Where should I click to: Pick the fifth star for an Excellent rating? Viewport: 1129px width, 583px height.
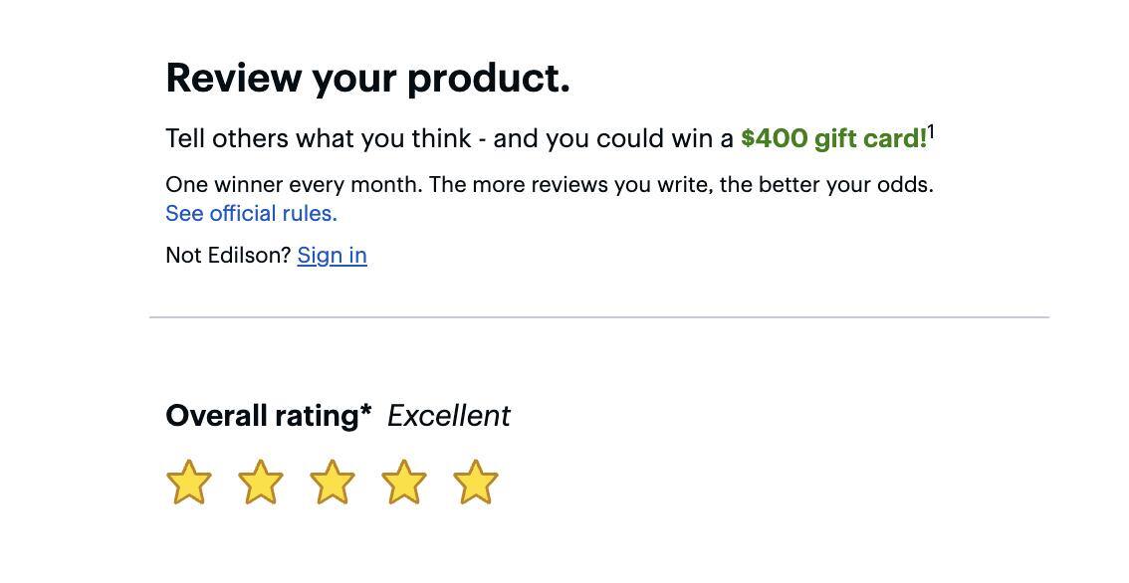click(x=476, y=483)
